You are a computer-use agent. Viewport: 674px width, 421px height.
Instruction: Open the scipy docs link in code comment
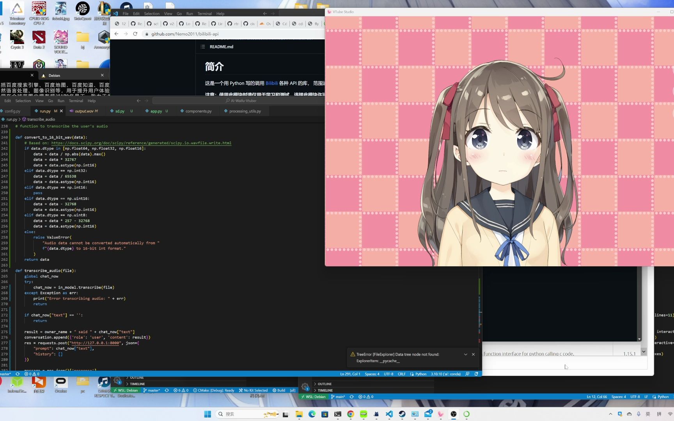coord(141,143)
